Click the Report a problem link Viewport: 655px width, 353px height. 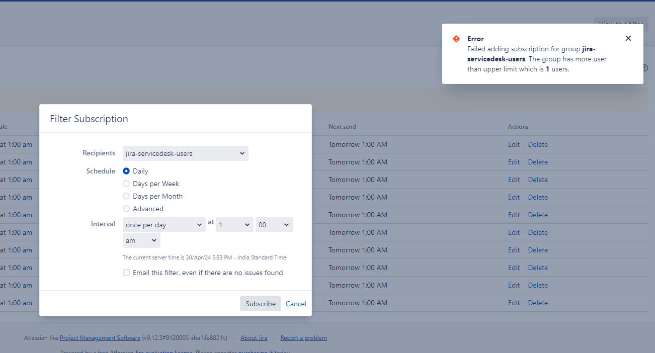point(303,338)
